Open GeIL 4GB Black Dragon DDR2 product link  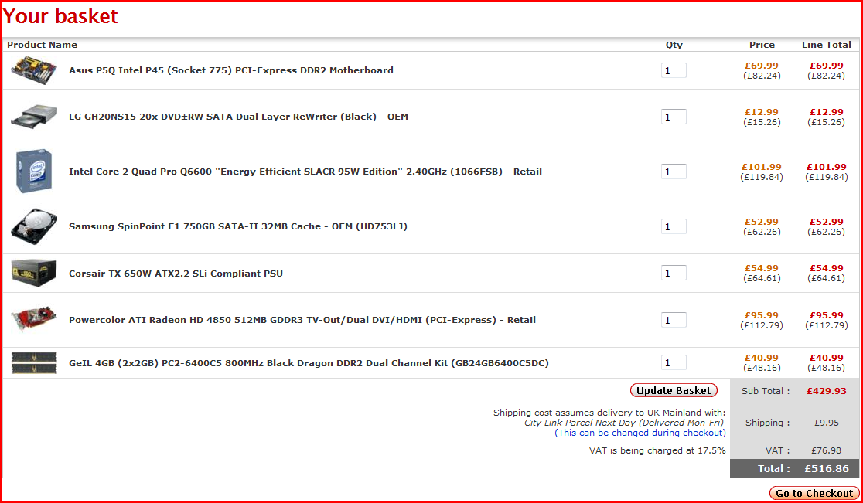309,363
